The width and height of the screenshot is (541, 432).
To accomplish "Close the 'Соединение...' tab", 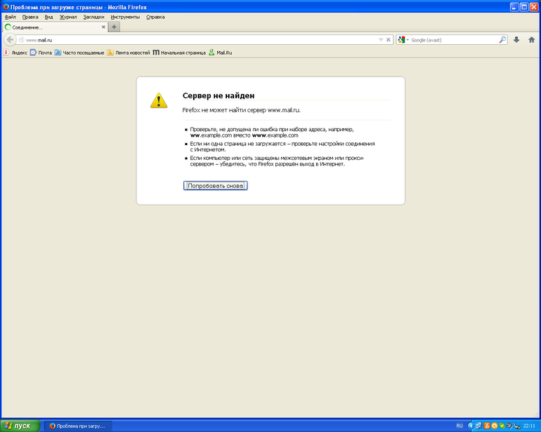I will click(x=103, y=27).
